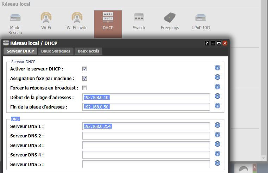The width and height of the screenshot is (268, 173).
Task: Enable Forcer la réponse en broadcast
Action: coord(84,88)
